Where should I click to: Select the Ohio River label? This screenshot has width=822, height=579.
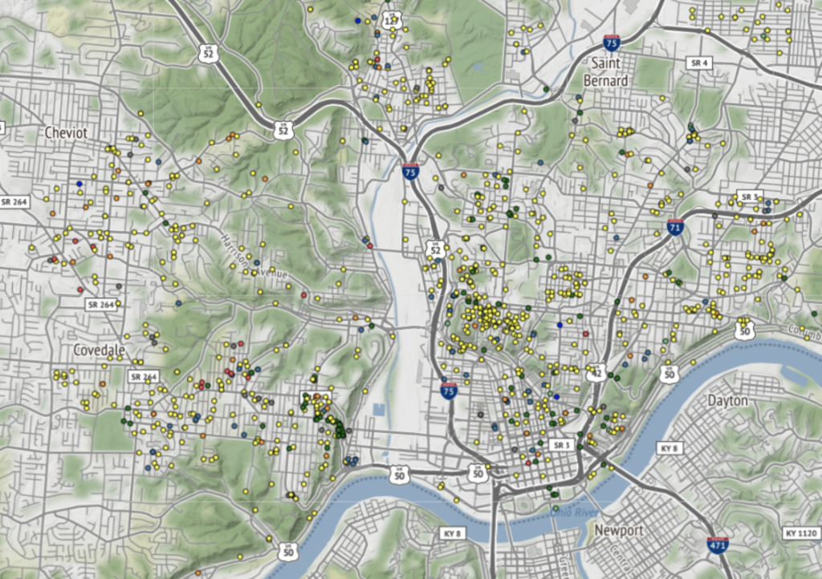pyautogui.click(x=574, y=512)
